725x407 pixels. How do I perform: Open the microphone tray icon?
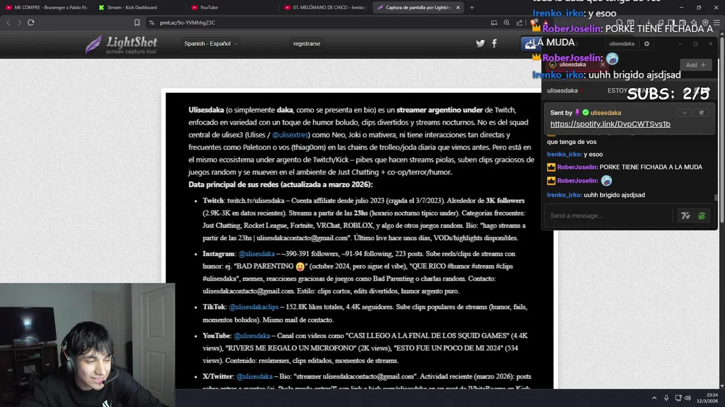click(x=667, y=398)
